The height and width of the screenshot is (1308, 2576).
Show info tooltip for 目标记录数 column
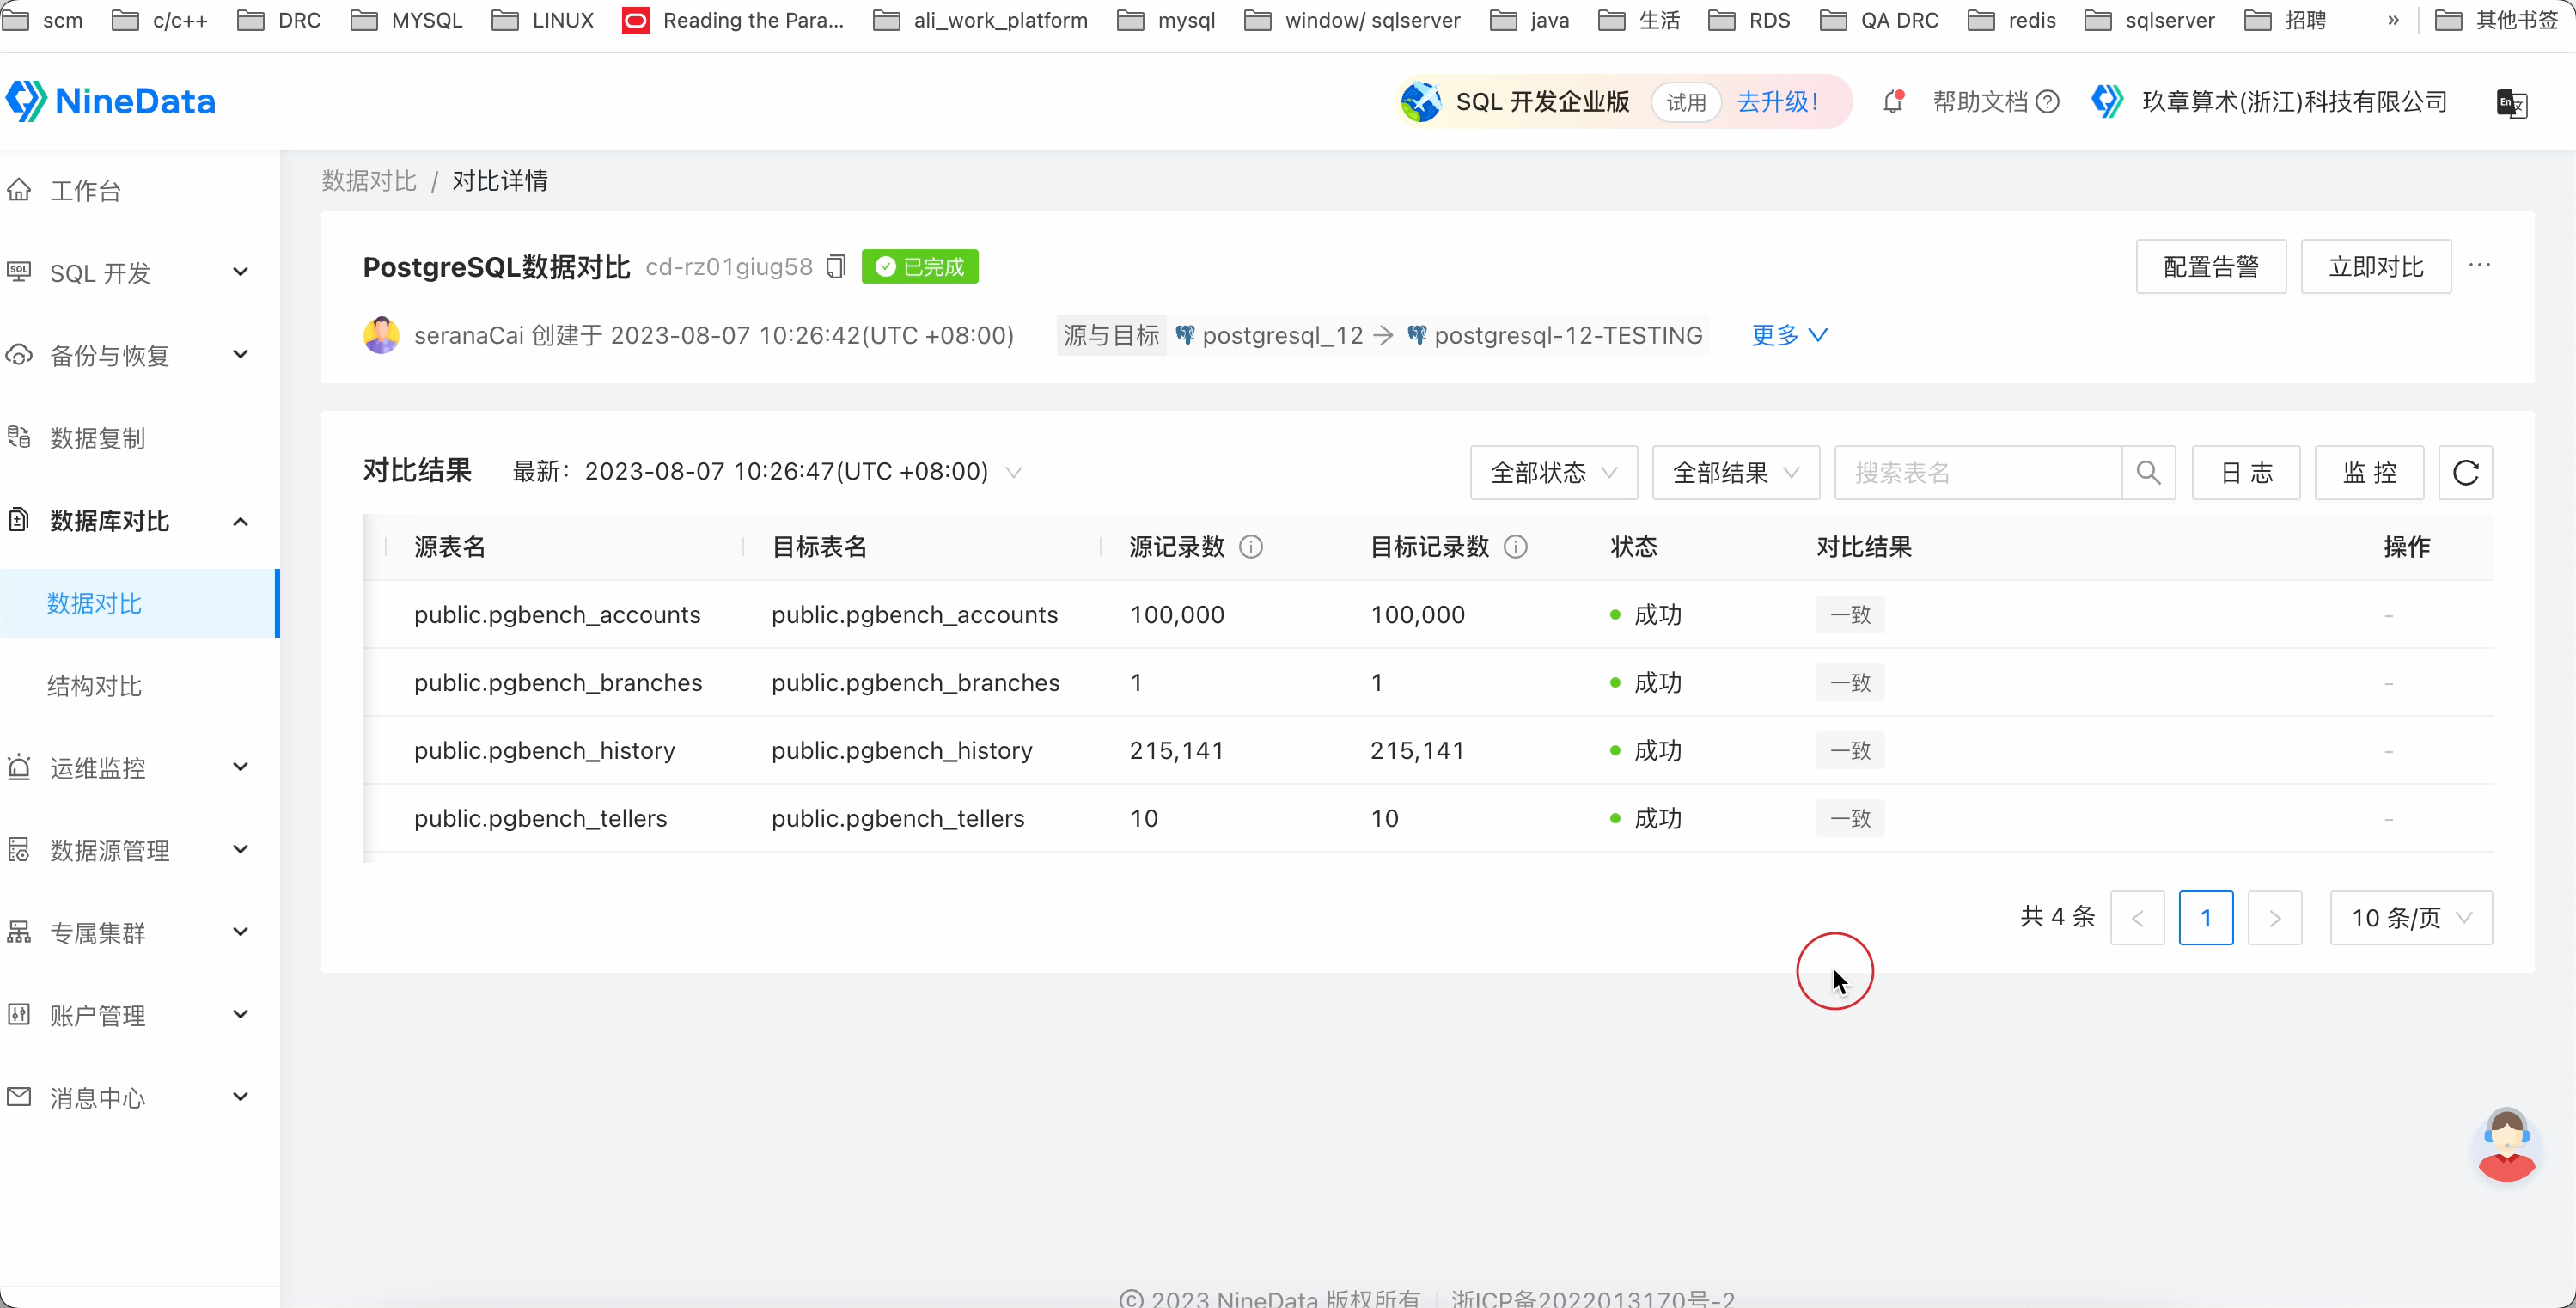coord(1515,547)
